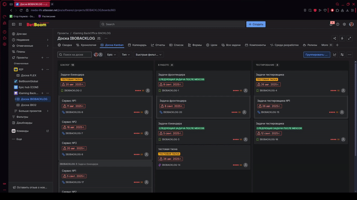
Task: Open notifications bell icon
Action: pyautogui.click(x=331, y=24)
